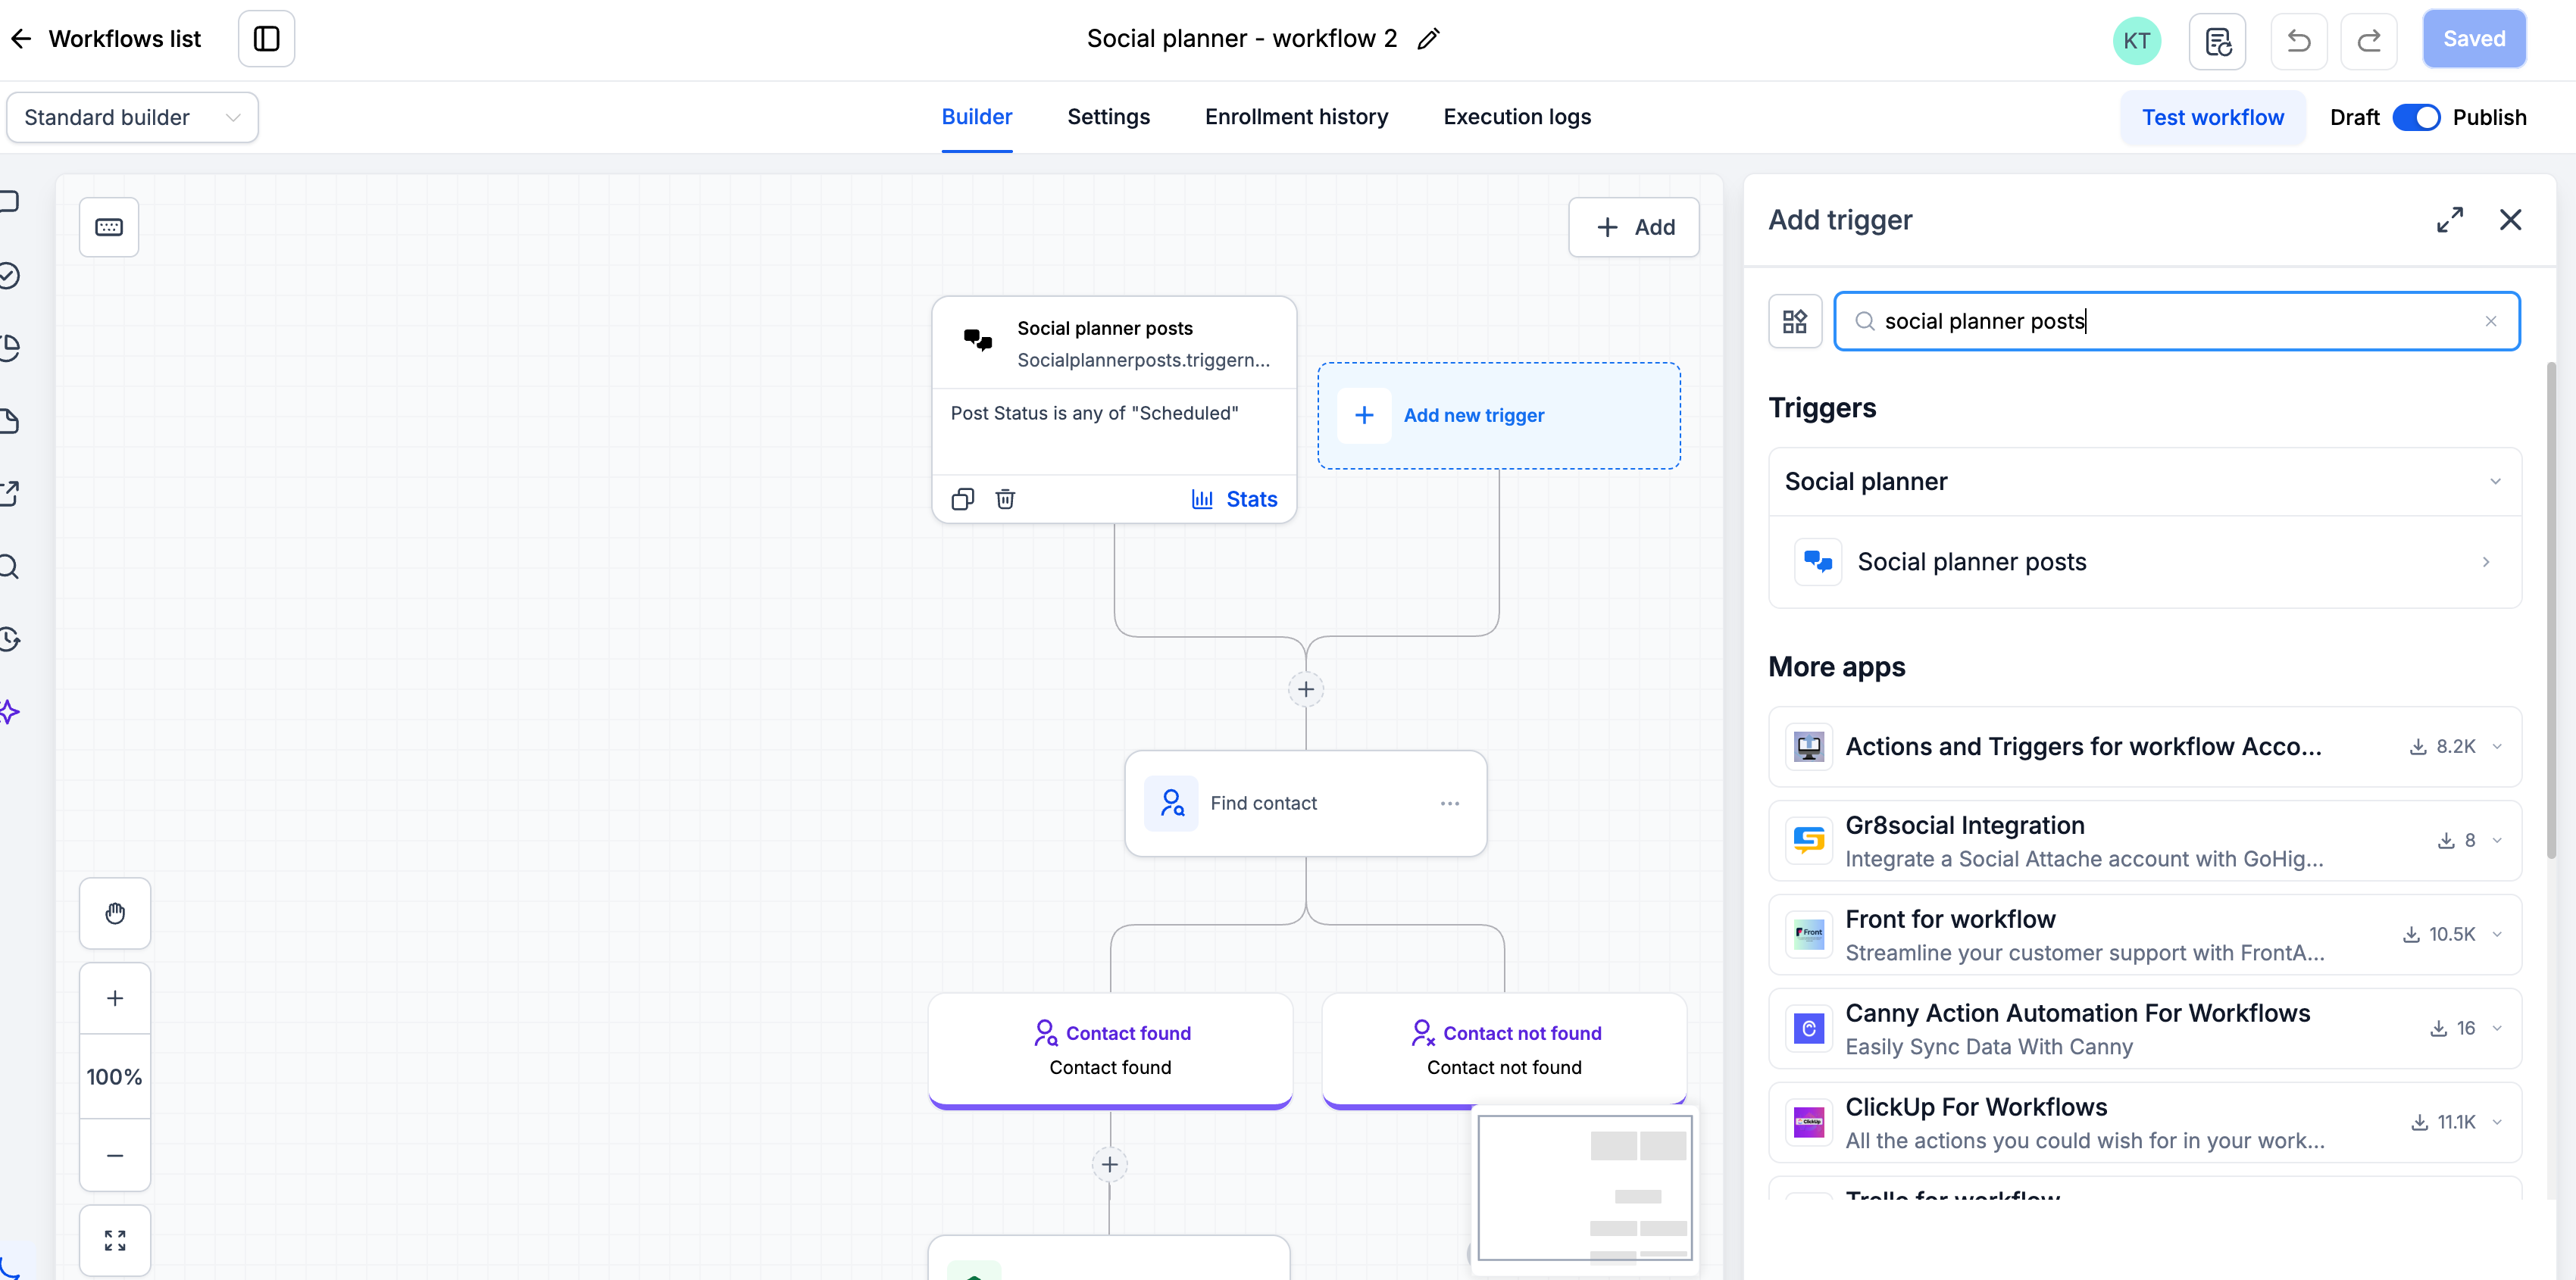Delete the Social planner posts trigger
Viewport: 2576px width, 1280px height.
[x=1005, y=499]
